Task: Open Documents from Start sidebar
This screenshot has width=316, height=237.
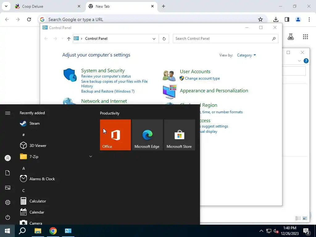Action: pyautogui.click(x=8, y=173)
